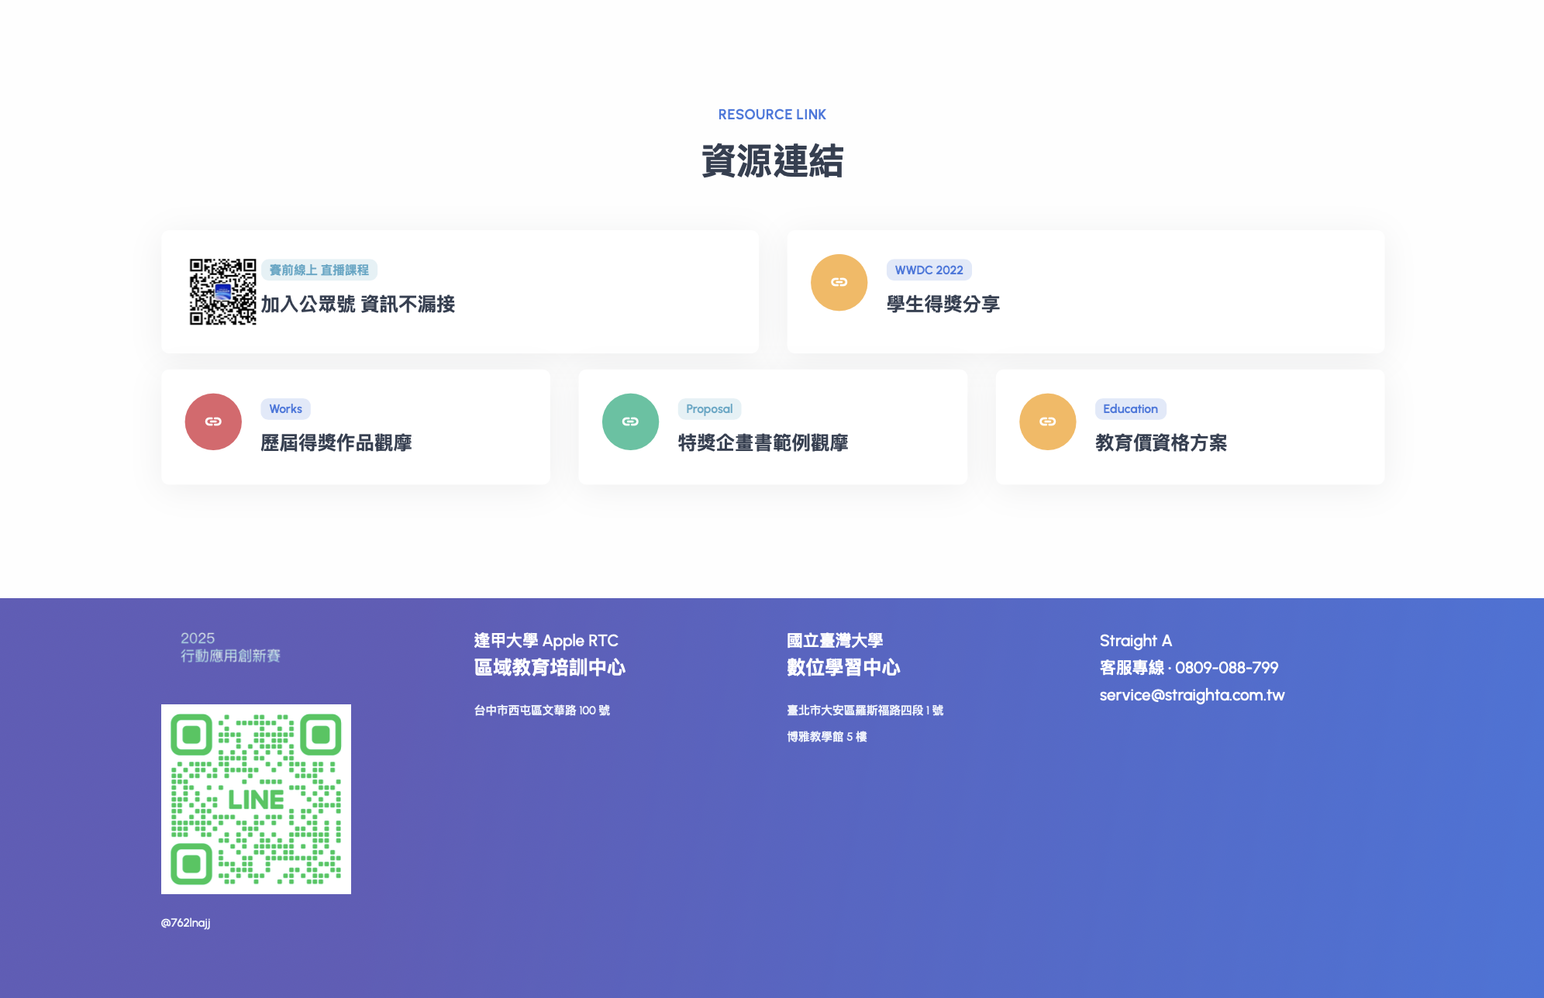
Task: Open 歷屆得獎作品觀摩 link
Action: [x=336, y=442]
